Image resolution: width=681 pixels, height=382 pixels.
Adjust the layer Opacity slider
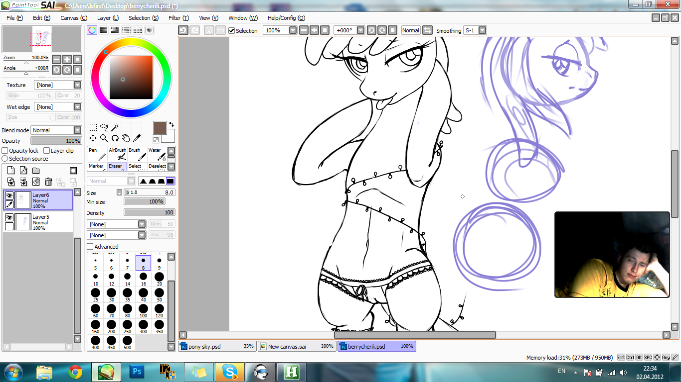[x=56, y=141]
